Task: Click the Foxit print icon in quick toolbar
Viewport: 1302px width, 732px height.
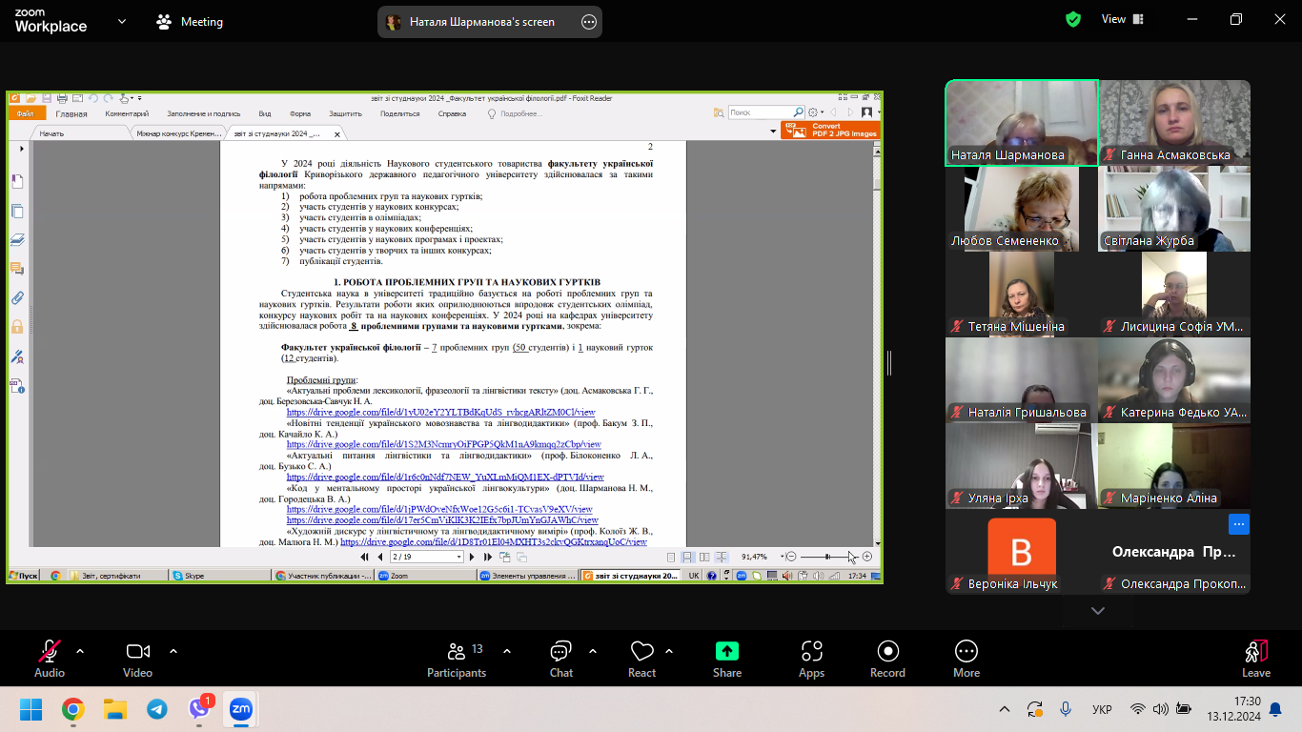Action: pos(62,98)
